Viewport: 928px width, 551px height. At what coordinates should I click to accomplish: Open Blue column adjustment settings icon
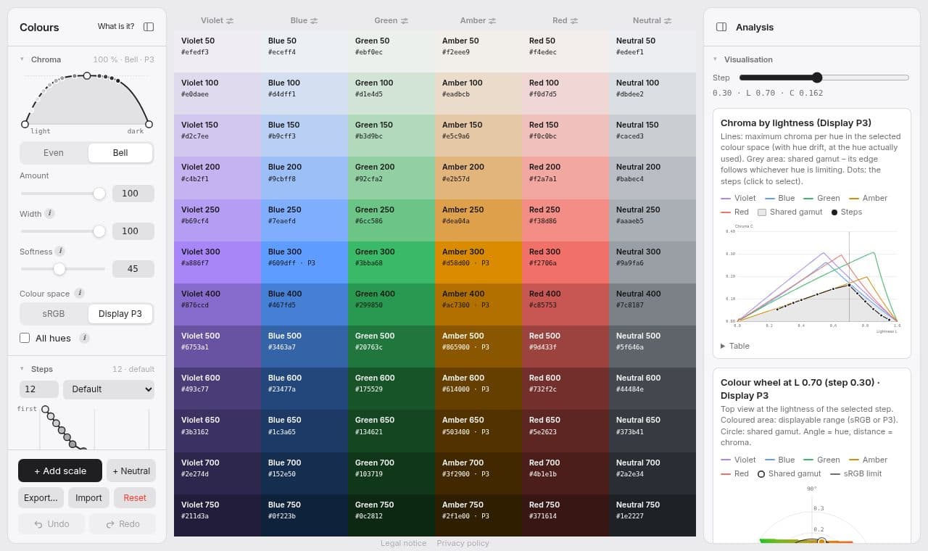point(314,21)
